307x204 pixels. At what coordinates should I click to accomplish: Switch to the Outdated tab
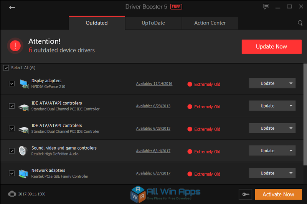click(x=97, y=23)
